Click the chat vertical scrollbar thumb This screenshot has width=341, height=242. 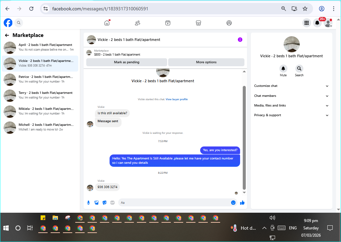pyautogui.click(x=244, y=137)
